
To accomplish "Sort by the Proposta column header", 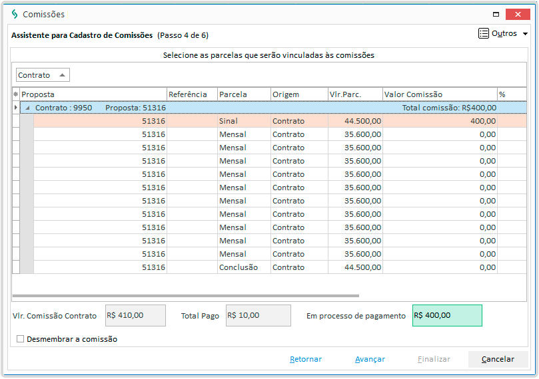I will click(93, 94).
